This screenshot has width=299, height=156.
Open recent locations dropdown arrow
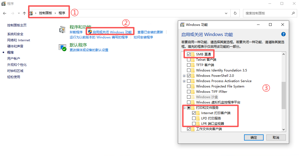click(19, 13)
